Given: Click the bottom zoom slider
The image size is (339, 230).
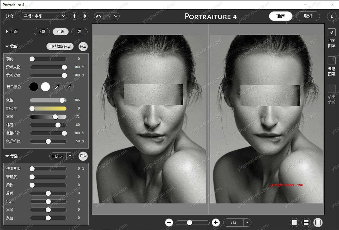Looking at the screenshot, I should [192, 223].
